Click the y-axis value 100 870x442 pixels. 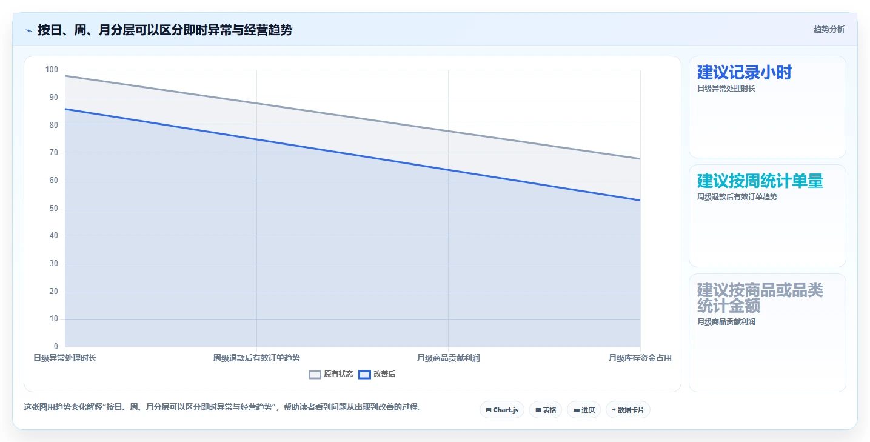pos(52,70)
